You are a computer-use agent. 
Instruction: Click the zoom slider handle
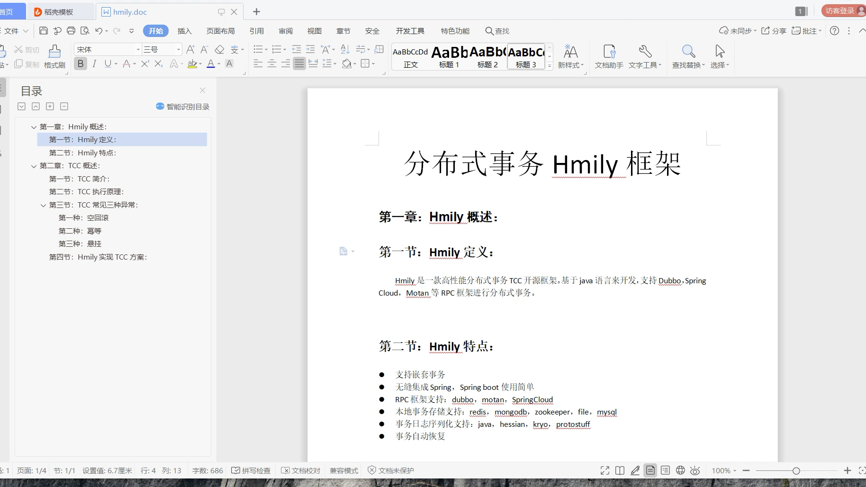[x=796, y=470]
